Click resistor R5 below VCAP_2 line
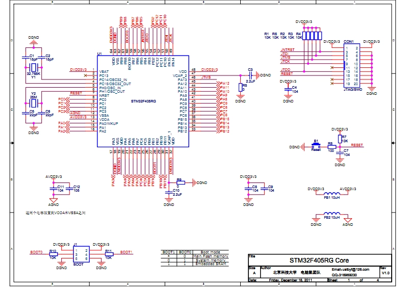 241,87
